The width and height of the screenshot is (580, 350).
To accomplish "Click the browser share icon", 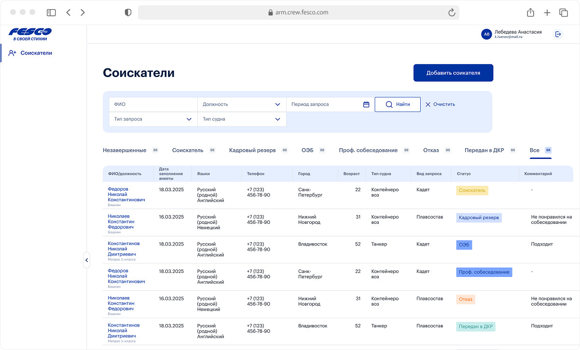I will [530, 13].
